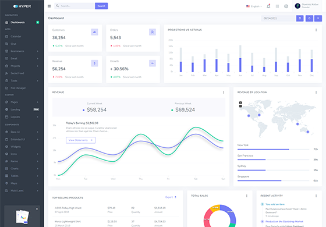Image resolution: width=326 pixels, height=227 pixels.
Task: Click the calendar button beside date field
Action: (x=300, y=18)
